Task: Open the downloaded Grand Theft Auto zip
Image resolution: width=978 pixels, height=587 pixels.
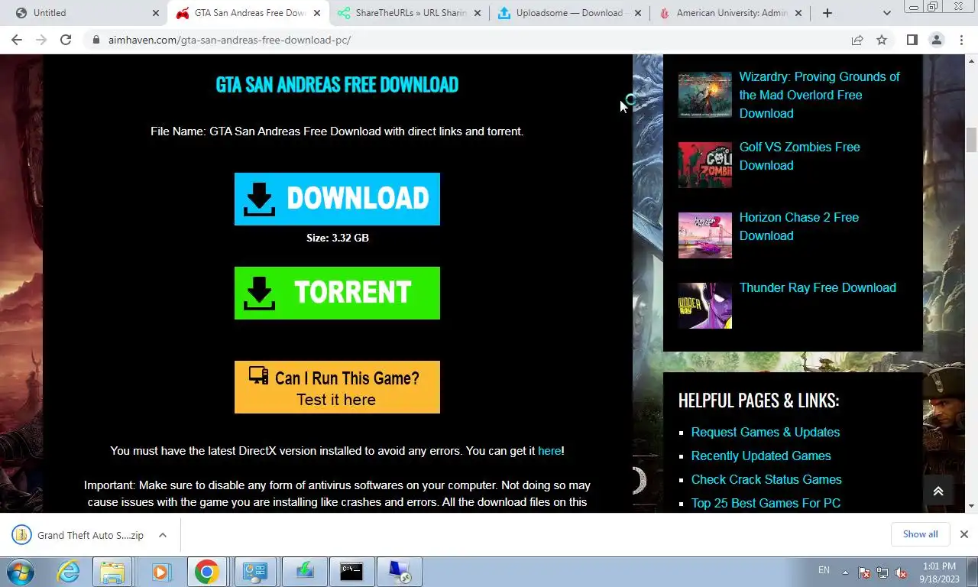Action: [79, 535]
